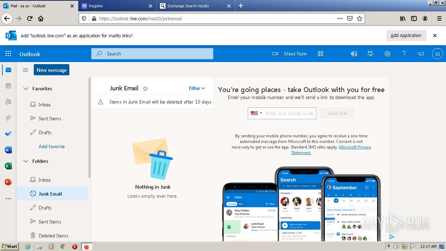Open Chrome from the taskbar
This screenshot has width=446, height=251.
[63, 246]
